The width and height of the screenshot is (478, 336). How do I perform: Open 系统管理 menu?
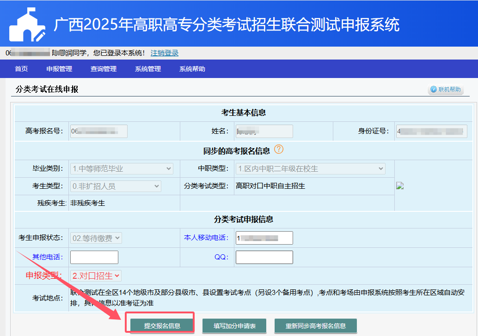[148, 69]
